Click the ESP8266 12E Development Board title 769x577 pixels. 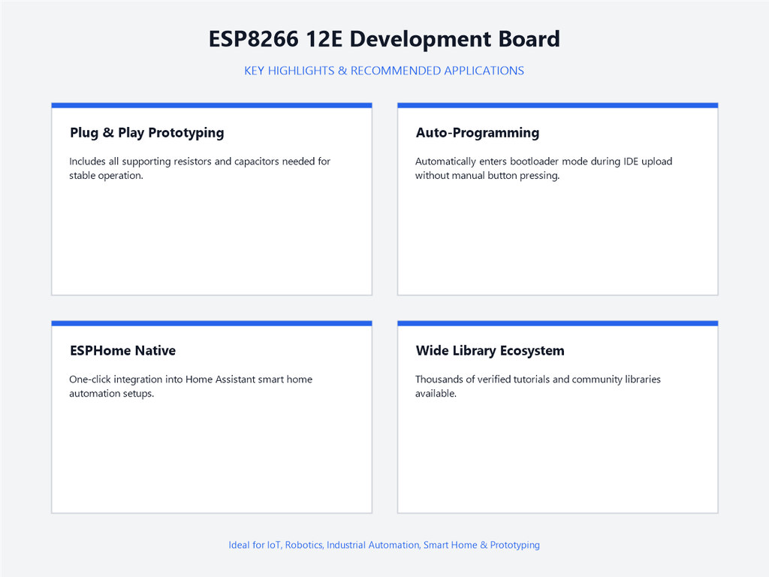tap(384, 39)
